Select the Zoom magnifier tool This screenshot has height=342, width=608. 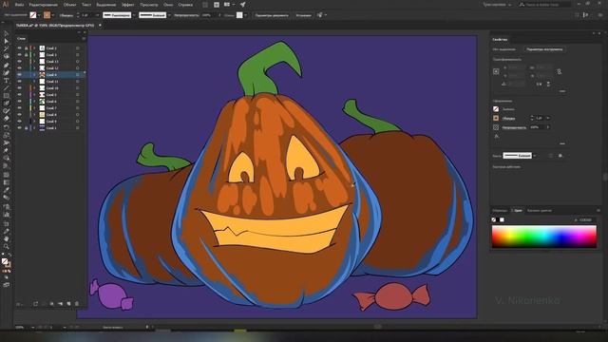click(7, 246)
